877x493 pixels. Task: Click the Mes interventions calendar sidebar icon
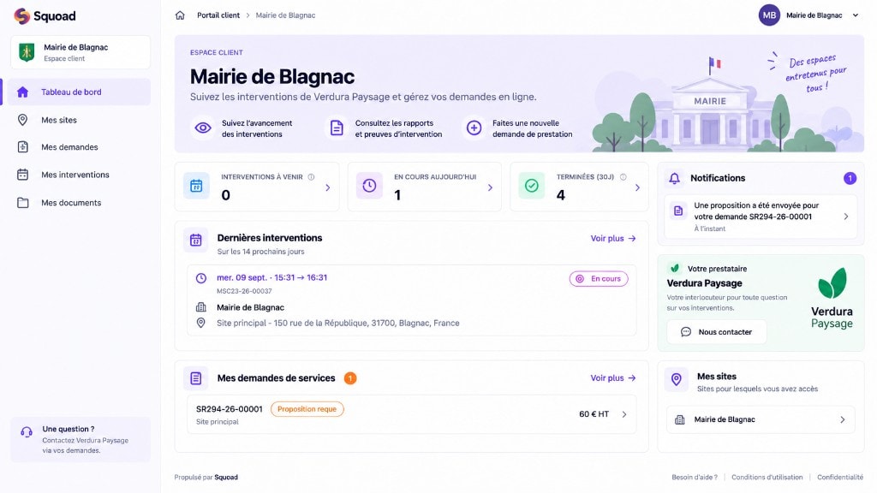coord(22,175)
